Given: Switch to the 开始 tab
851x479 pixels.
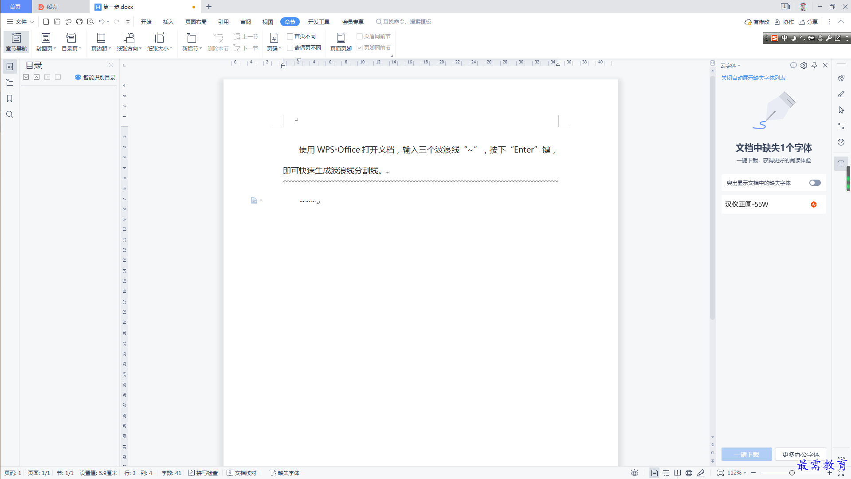Looking at the screenshot, I should (146, 22).
